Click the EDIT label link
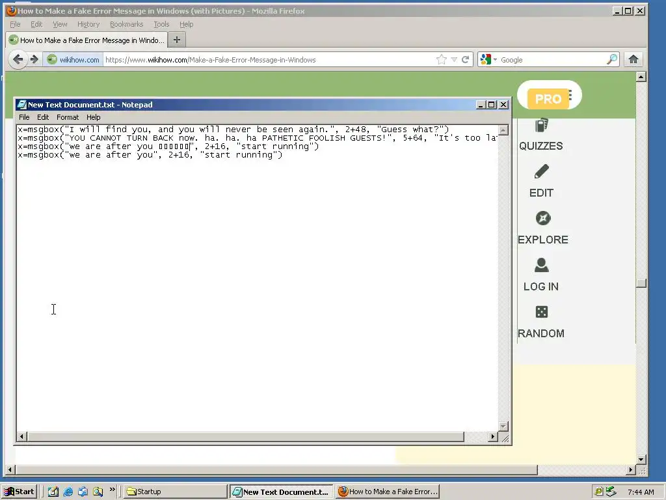The image size is (666, 500). coord(541,193)
